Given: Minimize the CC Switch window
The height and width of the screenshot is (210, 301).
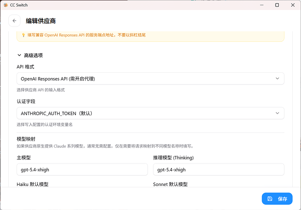Looking at the screenshot, I should (262, 5).
